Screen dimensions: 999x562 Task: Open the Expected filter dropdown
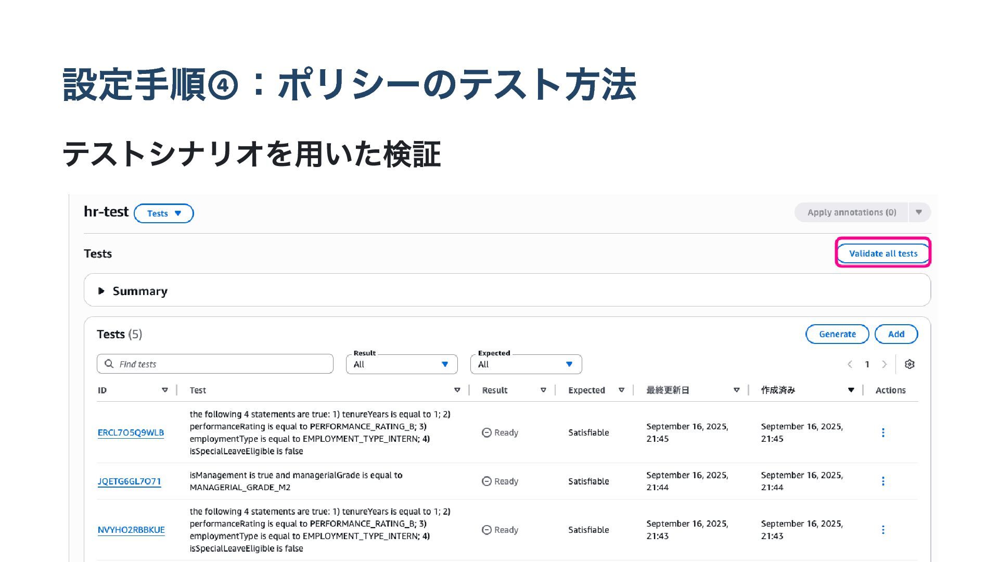coord(526,364)
